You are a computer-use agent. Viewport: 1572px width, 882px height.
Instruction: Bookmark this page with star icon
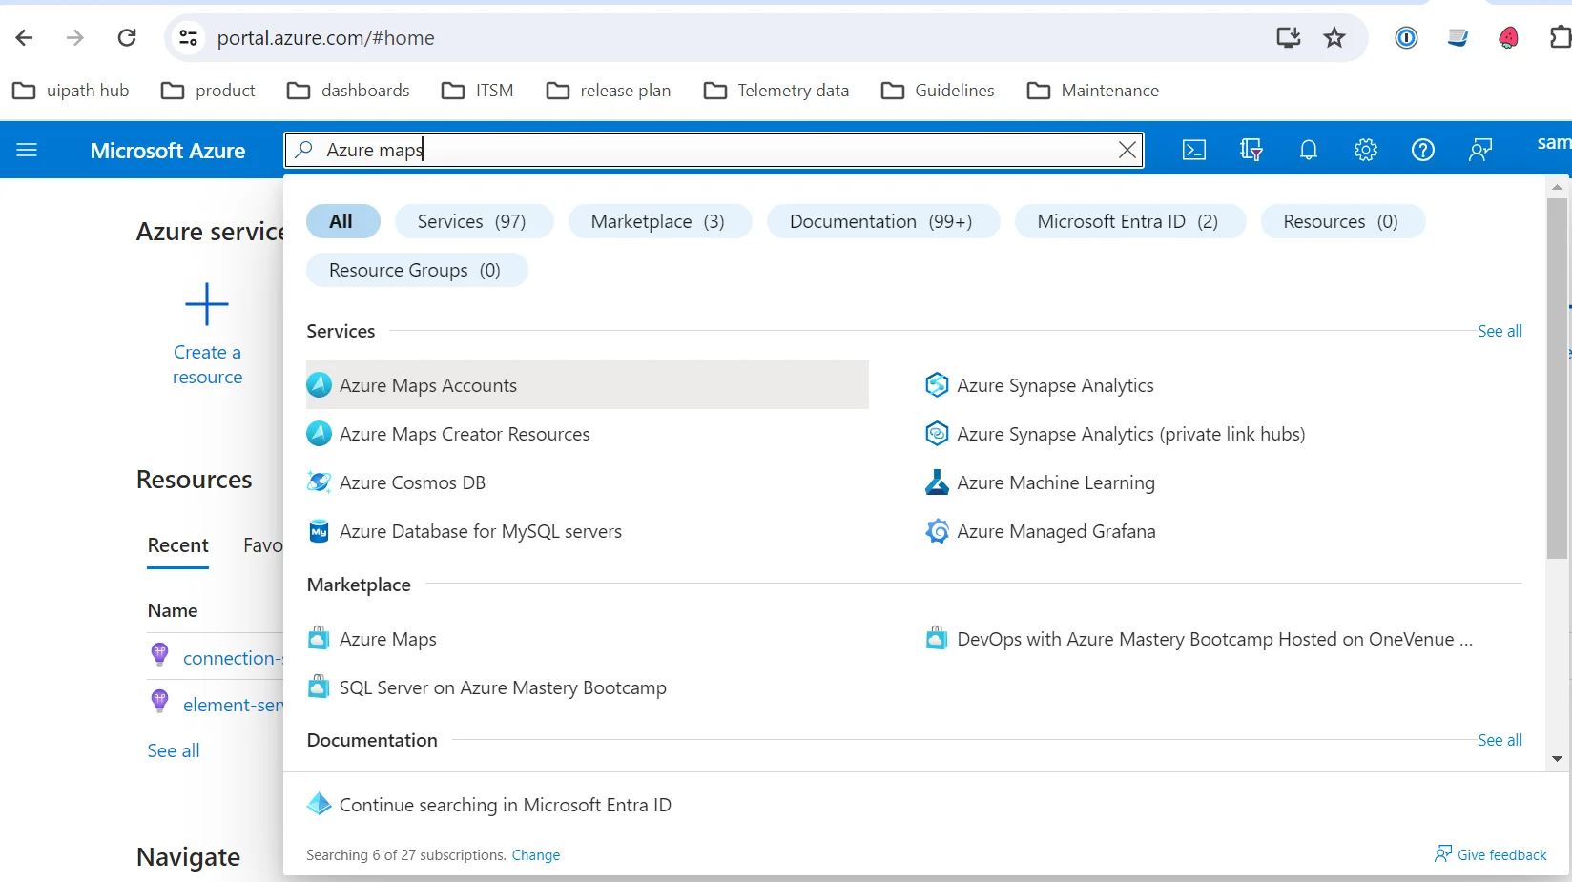pos(1334,38)
